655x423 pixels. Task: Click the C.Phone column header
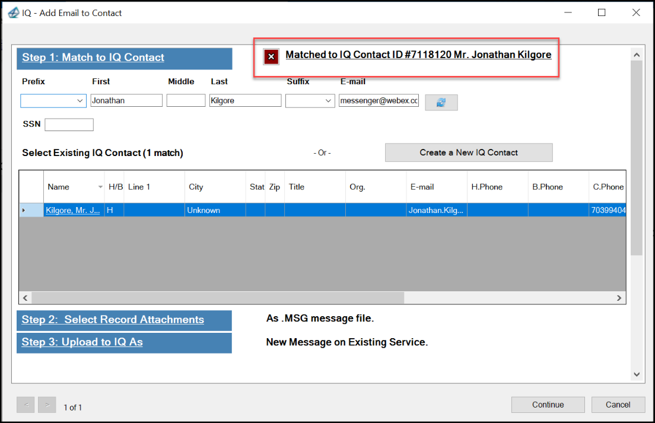pyautogui.click(x=608, y=187)
